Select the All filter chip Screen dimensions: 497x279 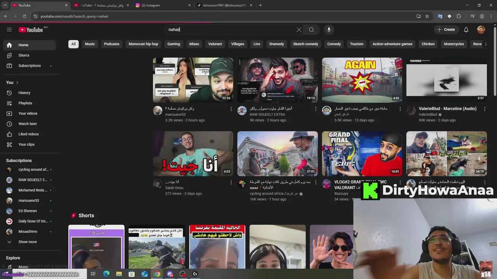click(73, 44)
